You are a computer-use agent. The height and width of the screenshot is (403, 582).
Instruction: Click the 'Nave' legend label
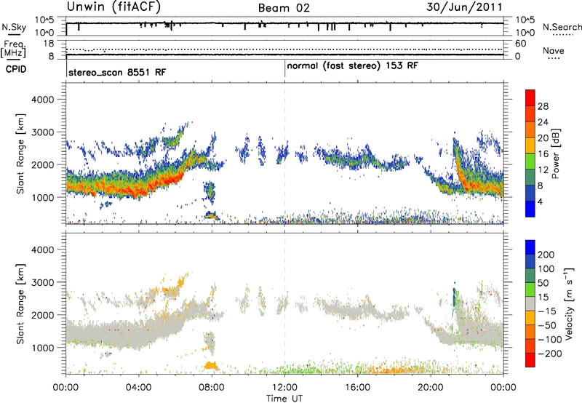554,51
